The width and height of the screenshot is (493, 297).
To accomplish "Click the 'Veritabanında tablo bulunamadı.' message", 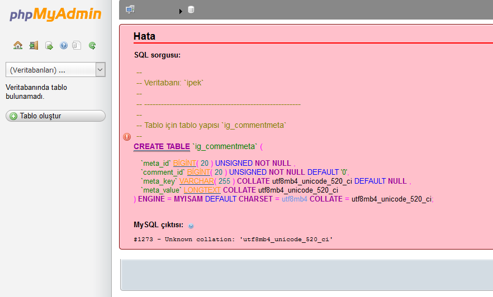I will tap(36, 92).
